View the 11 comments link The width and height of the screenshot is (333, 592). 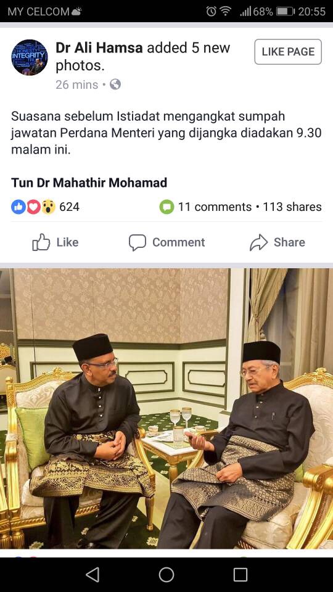click(215, 207)
